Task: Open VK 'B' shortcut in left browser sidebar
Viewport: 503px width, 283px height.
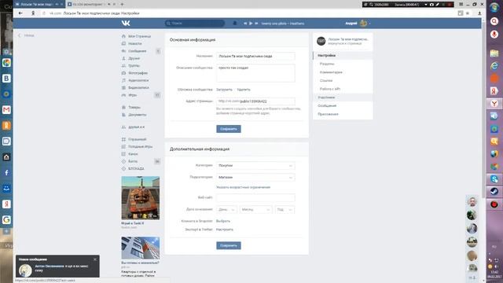Action: pyautogui.click(x=6, y=79)
